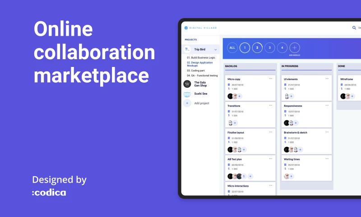Click the search magnifier icon
Viewport: 361px width, 217px height.
[x=354, y=28]
